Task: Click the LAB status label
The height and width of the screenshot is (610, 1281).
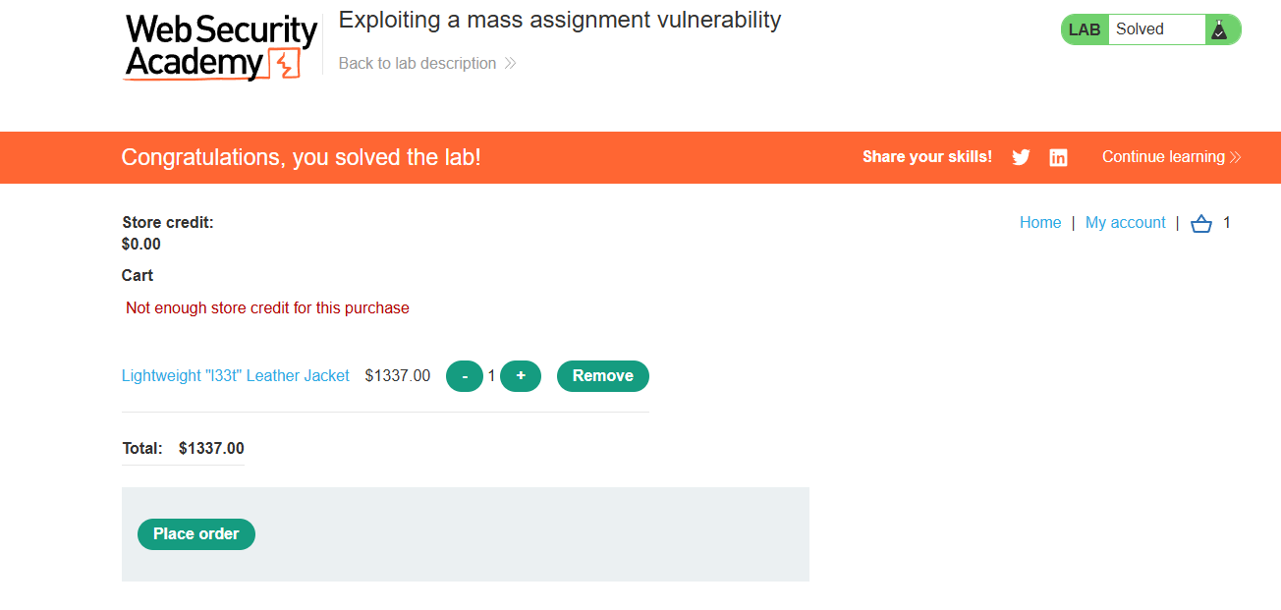Action: 1084,29
